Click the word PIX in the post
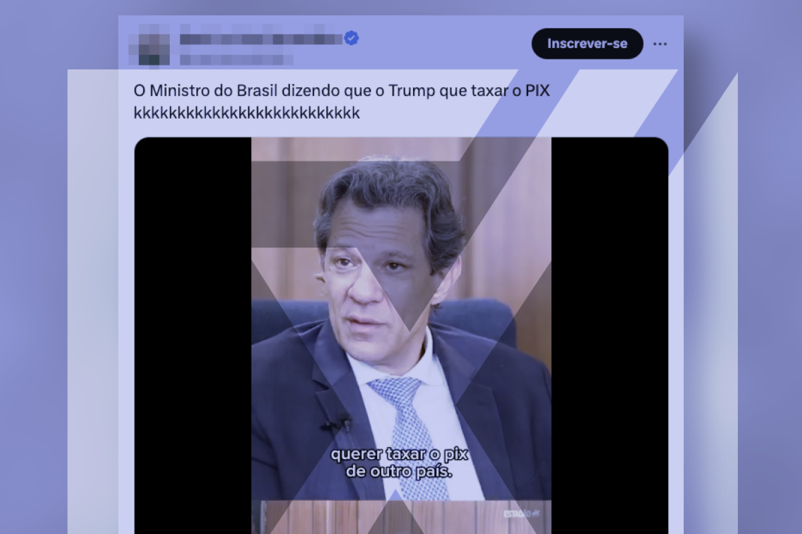This screenshot has width=802, height=534. point(538,91)
